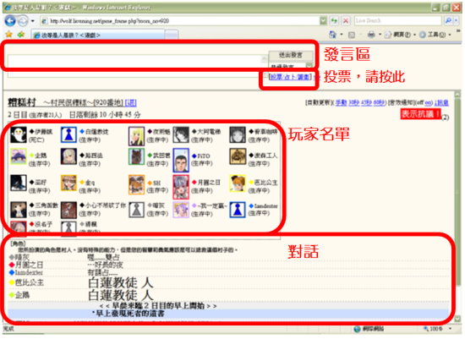Set auto refresh to 手動 (manual)

341,102
